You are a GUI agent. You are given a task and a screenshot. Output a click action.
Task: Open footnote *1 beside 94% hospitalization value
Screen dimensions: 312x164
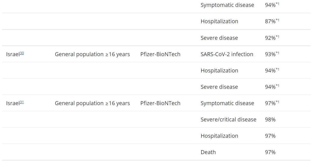pyautogui.click(x=278, y=69)
